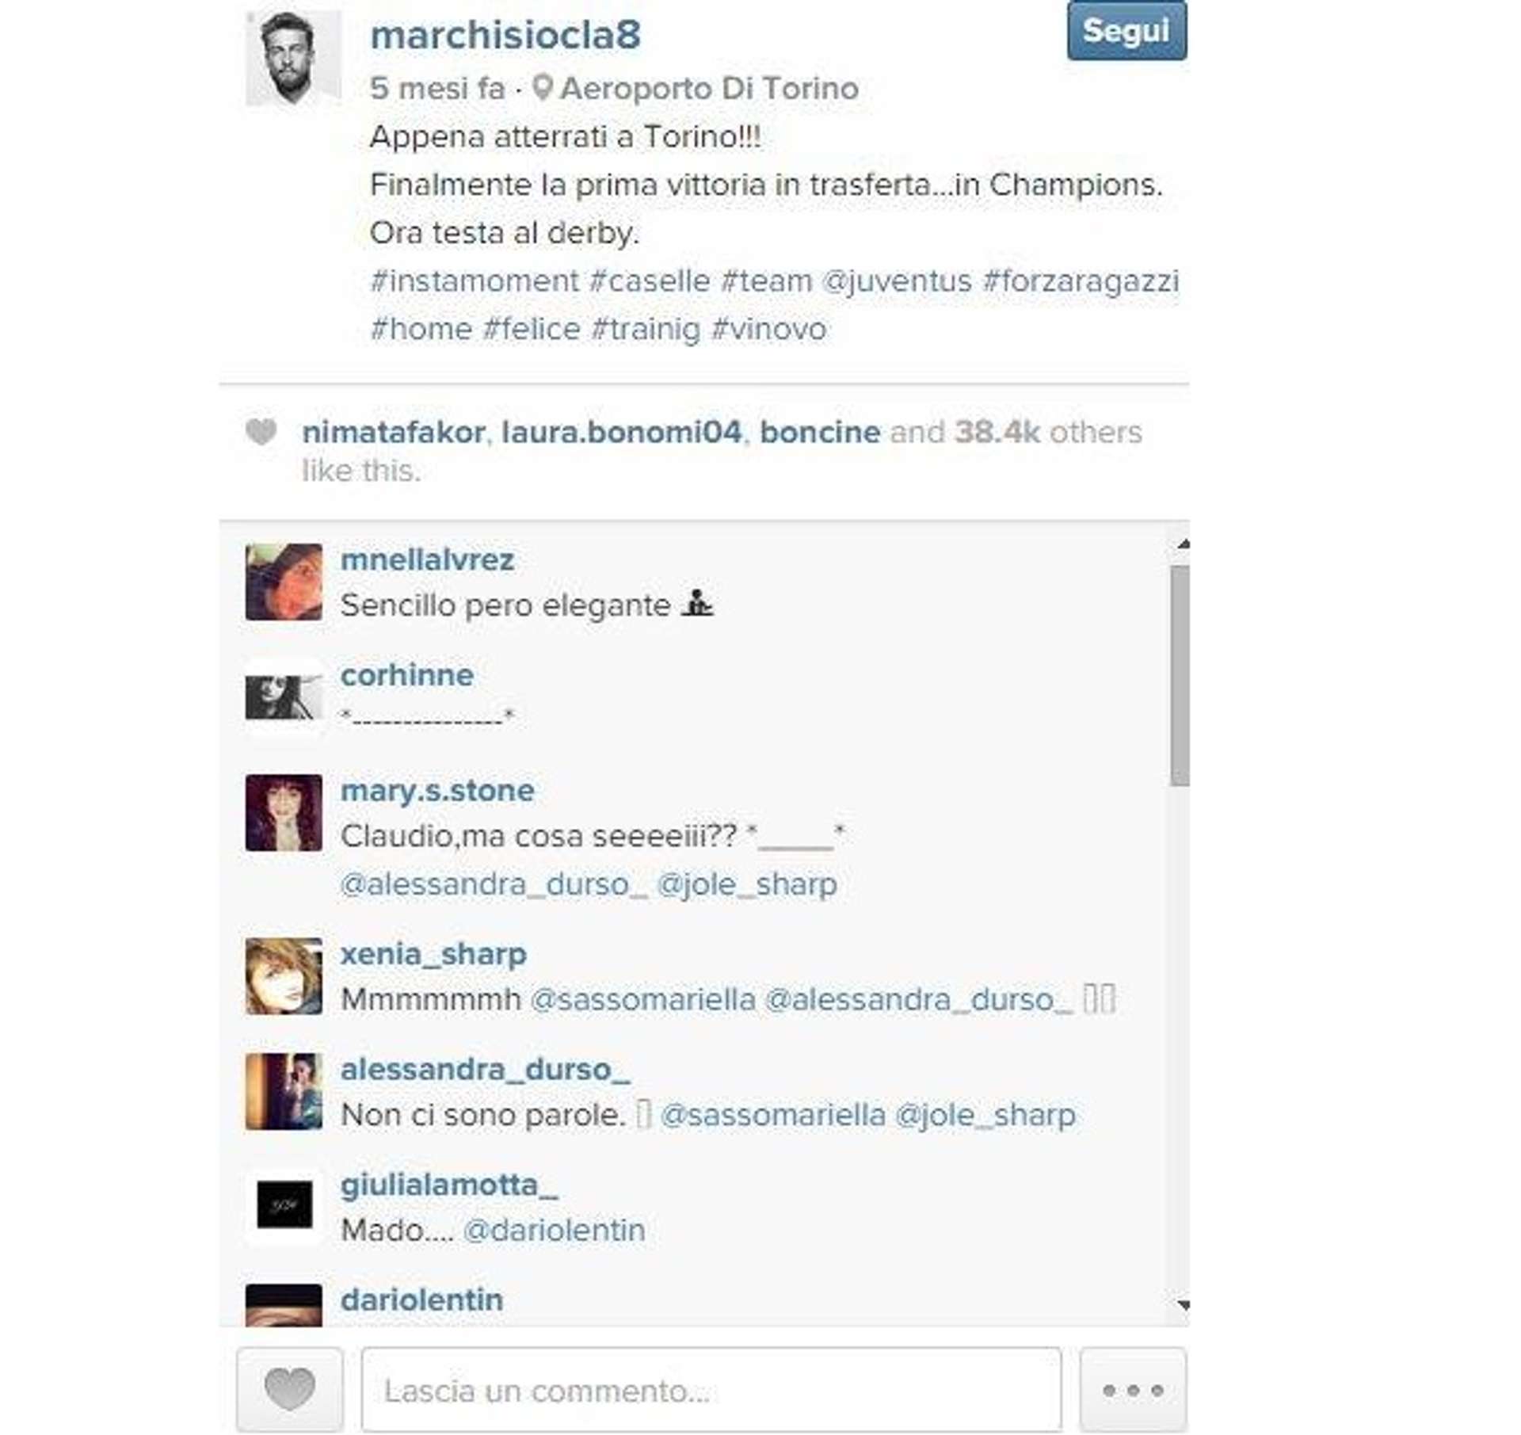This screenshot has height=1435, width=1521.
Task: Click the location pin icon near Aeroporto
Action: click(542, 88)
